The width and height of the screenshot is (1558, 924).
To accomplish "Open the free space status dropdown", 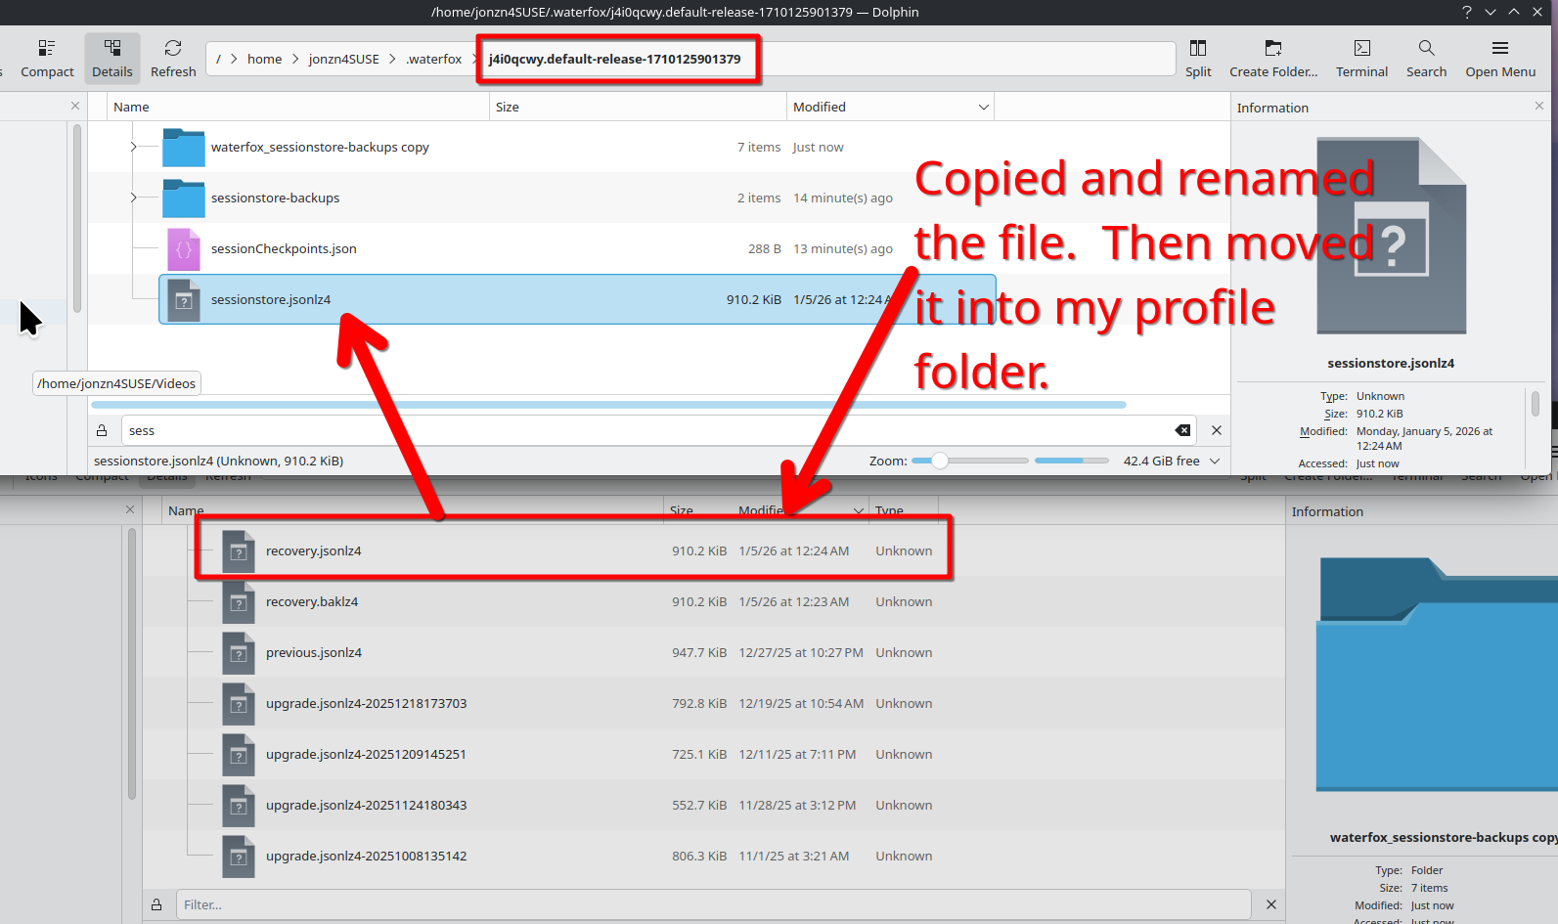I will (x=1215, y=461).
